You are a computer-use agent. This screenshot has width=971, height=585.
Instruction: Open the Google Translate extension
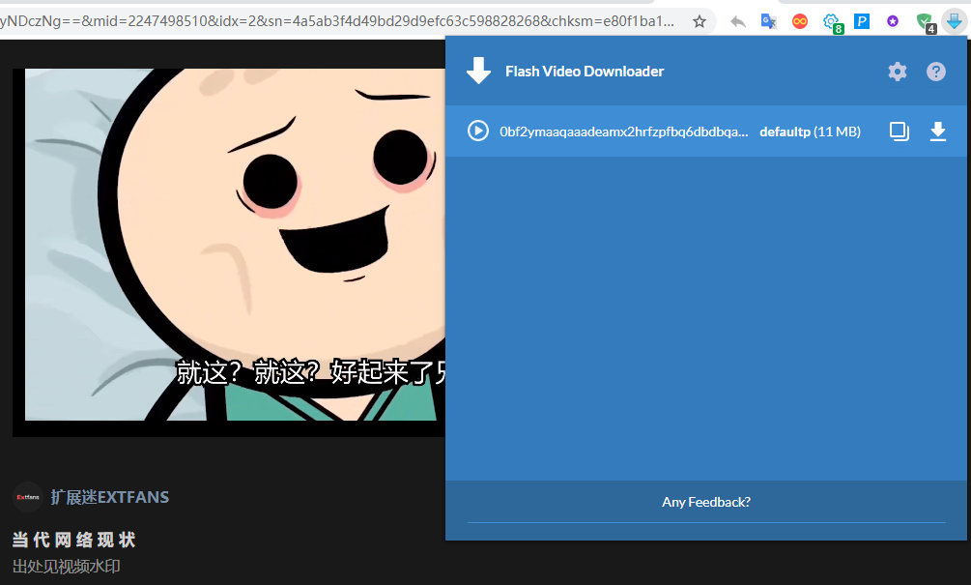(768, 21)
